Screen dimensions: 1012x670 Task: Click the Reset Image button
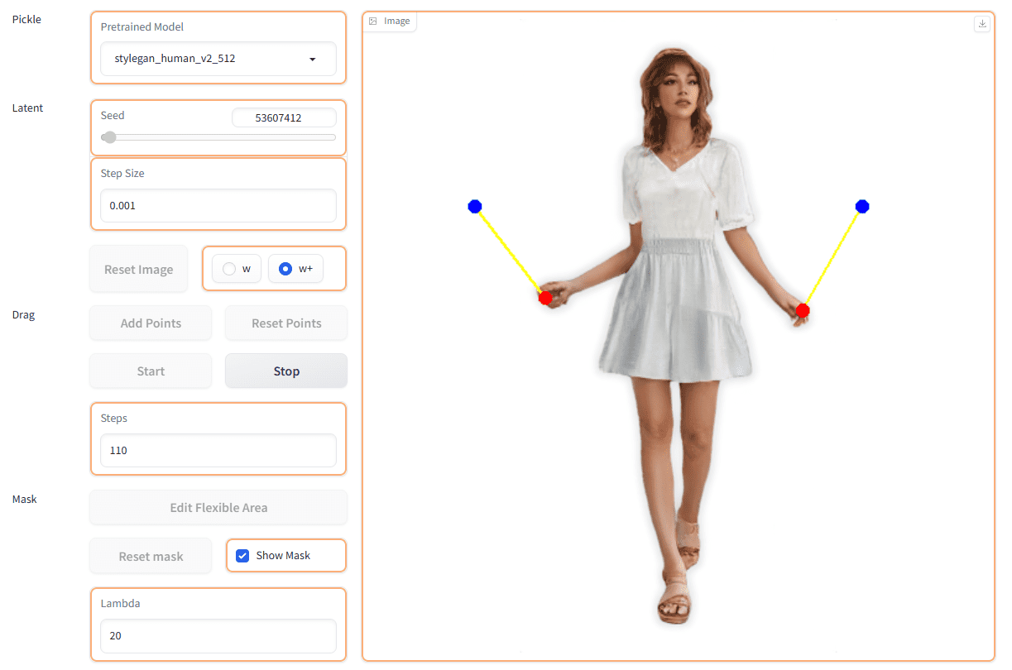(x=139, y=270)
